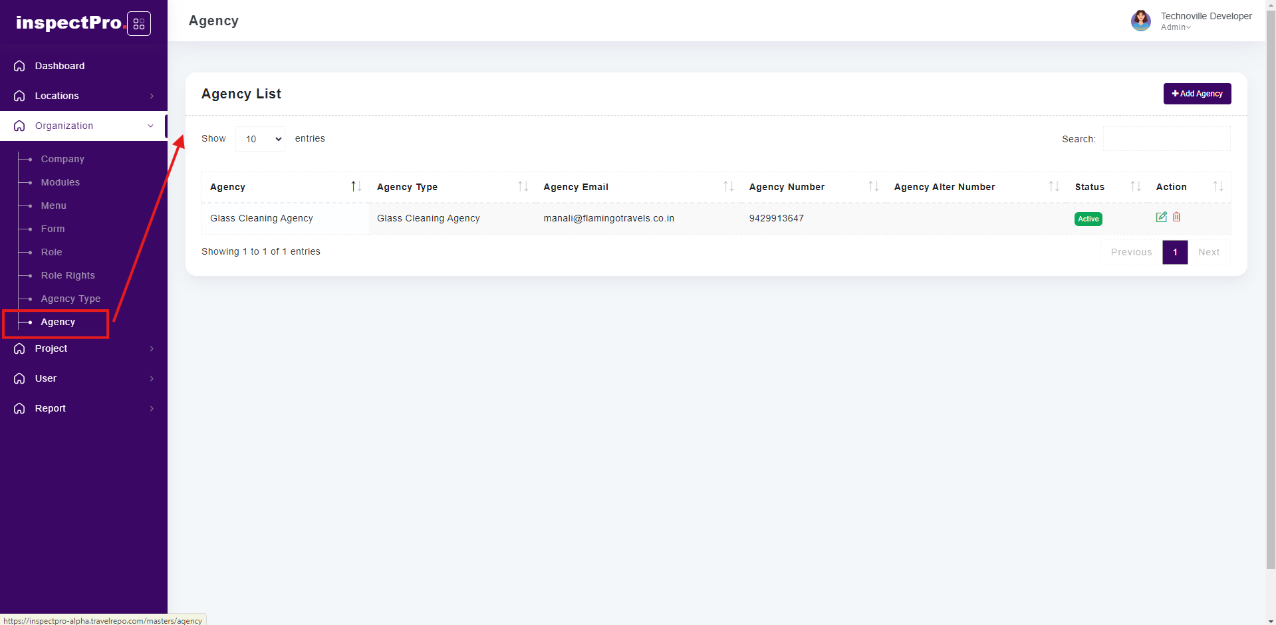Click the user profile avatar

tap(1140, 21)
